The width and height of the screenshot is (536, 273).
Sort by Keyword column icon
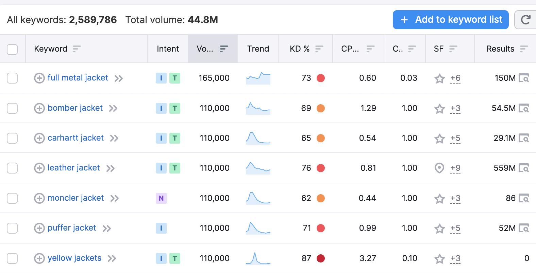click(x=77, y=49)
